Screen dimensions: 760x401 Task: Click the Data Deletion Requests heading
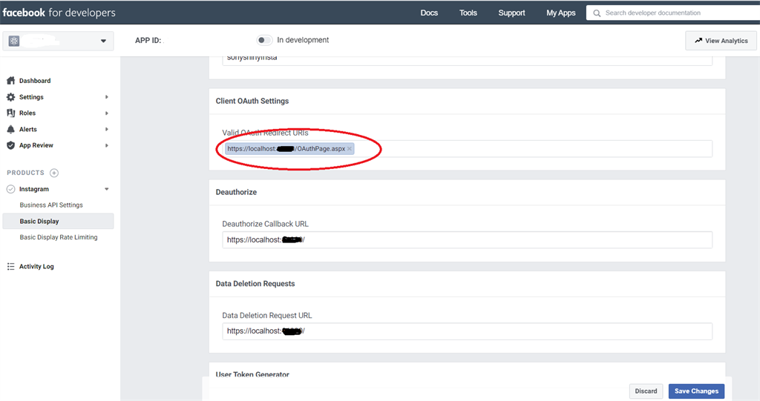coord(255,284)
